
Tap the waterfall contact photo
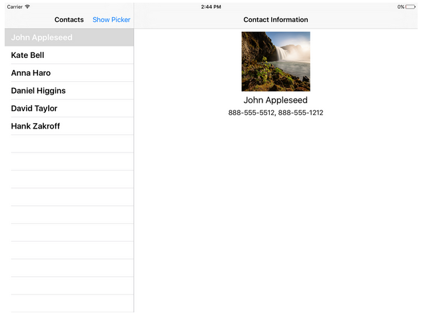pos(276,61)
